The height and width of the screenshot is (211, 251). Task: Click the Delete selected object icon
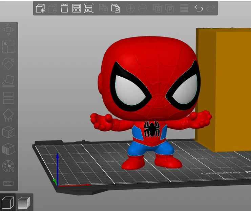click(x=53, y=8)
